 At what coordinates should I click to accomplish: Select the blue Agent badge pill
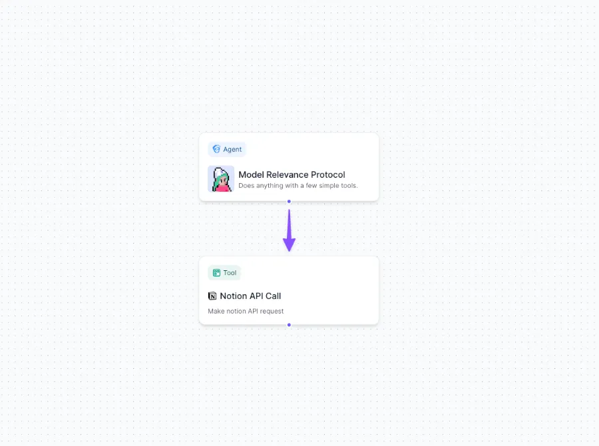click(226, 149)
